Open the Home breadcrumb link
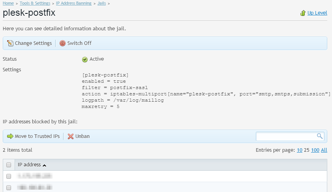The image size is (332, 192). pos(8,3)
